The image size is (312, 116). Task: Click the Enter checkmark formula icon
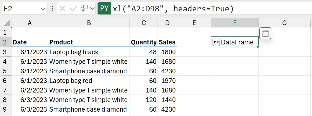[73, 9]
